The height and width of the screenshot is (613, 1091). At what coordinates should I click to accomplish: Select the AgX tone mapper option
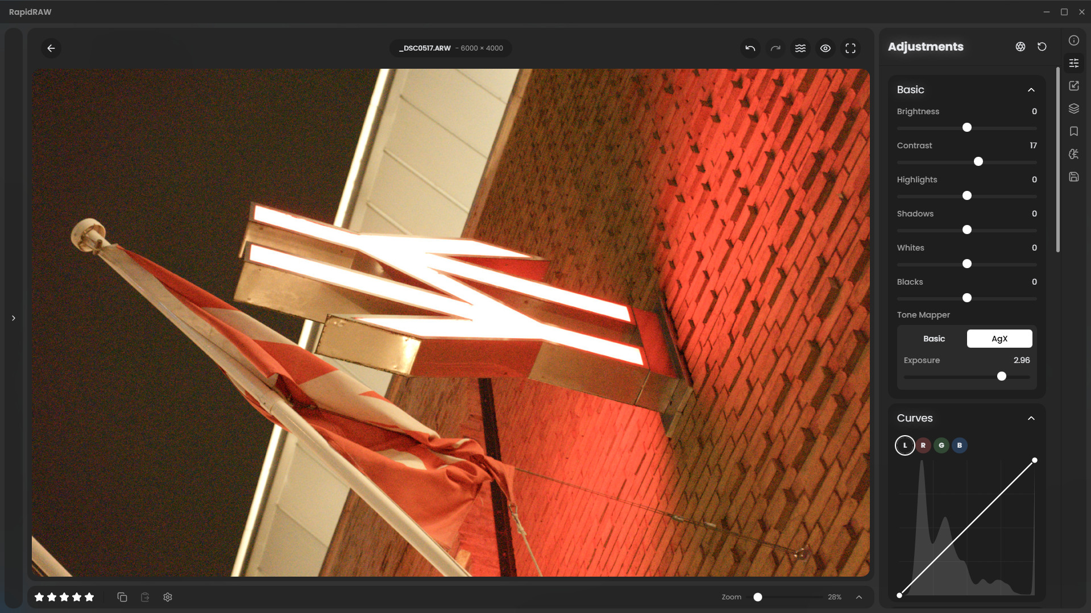(999, 339)
